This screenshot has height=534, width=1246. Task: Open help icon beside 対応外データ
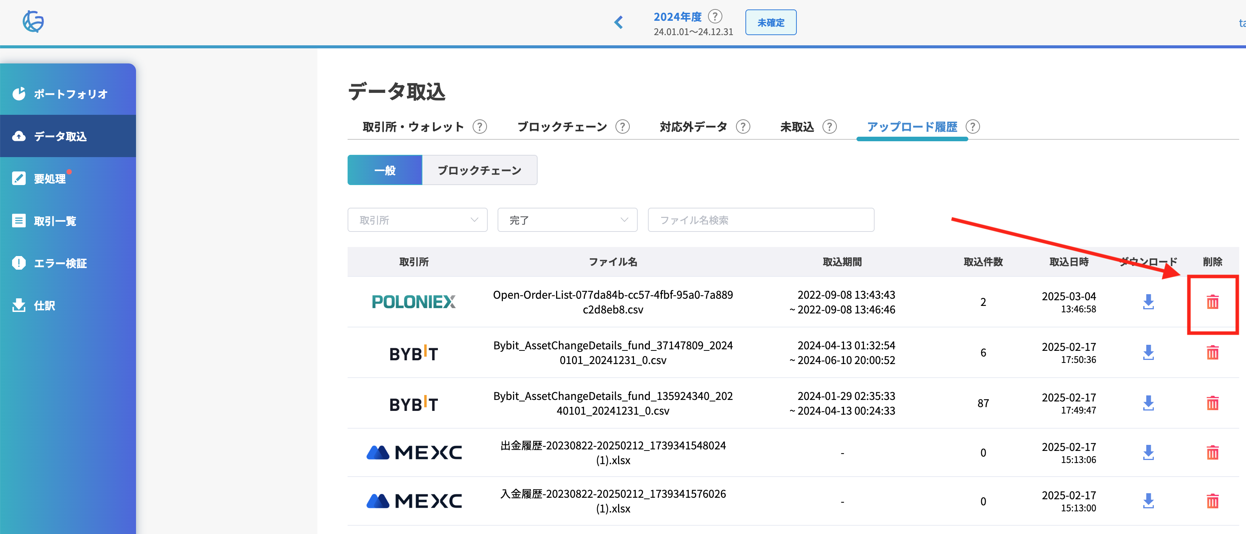point(743,127)
